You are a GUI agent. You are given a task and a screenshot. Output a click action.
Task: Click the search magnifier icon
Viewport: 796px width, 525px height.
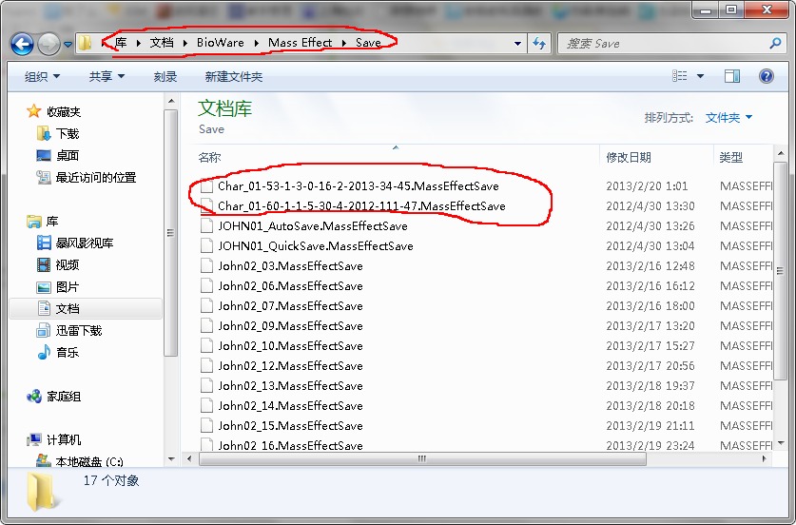775,44
